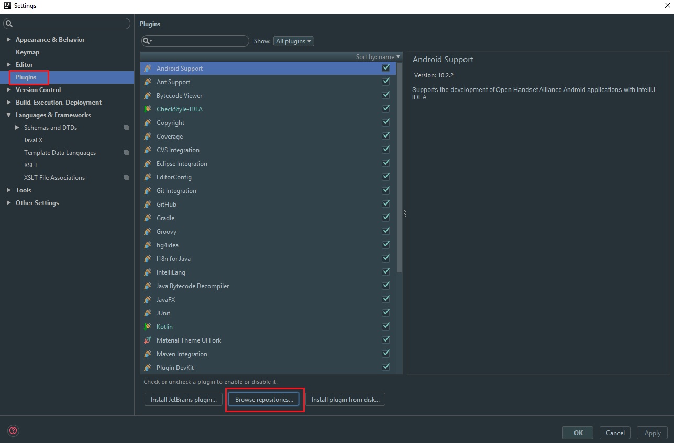Click Install plugin from disk button
Image resolution: width=674 pixels, height=443 pixels.
[x=346, y=400]
